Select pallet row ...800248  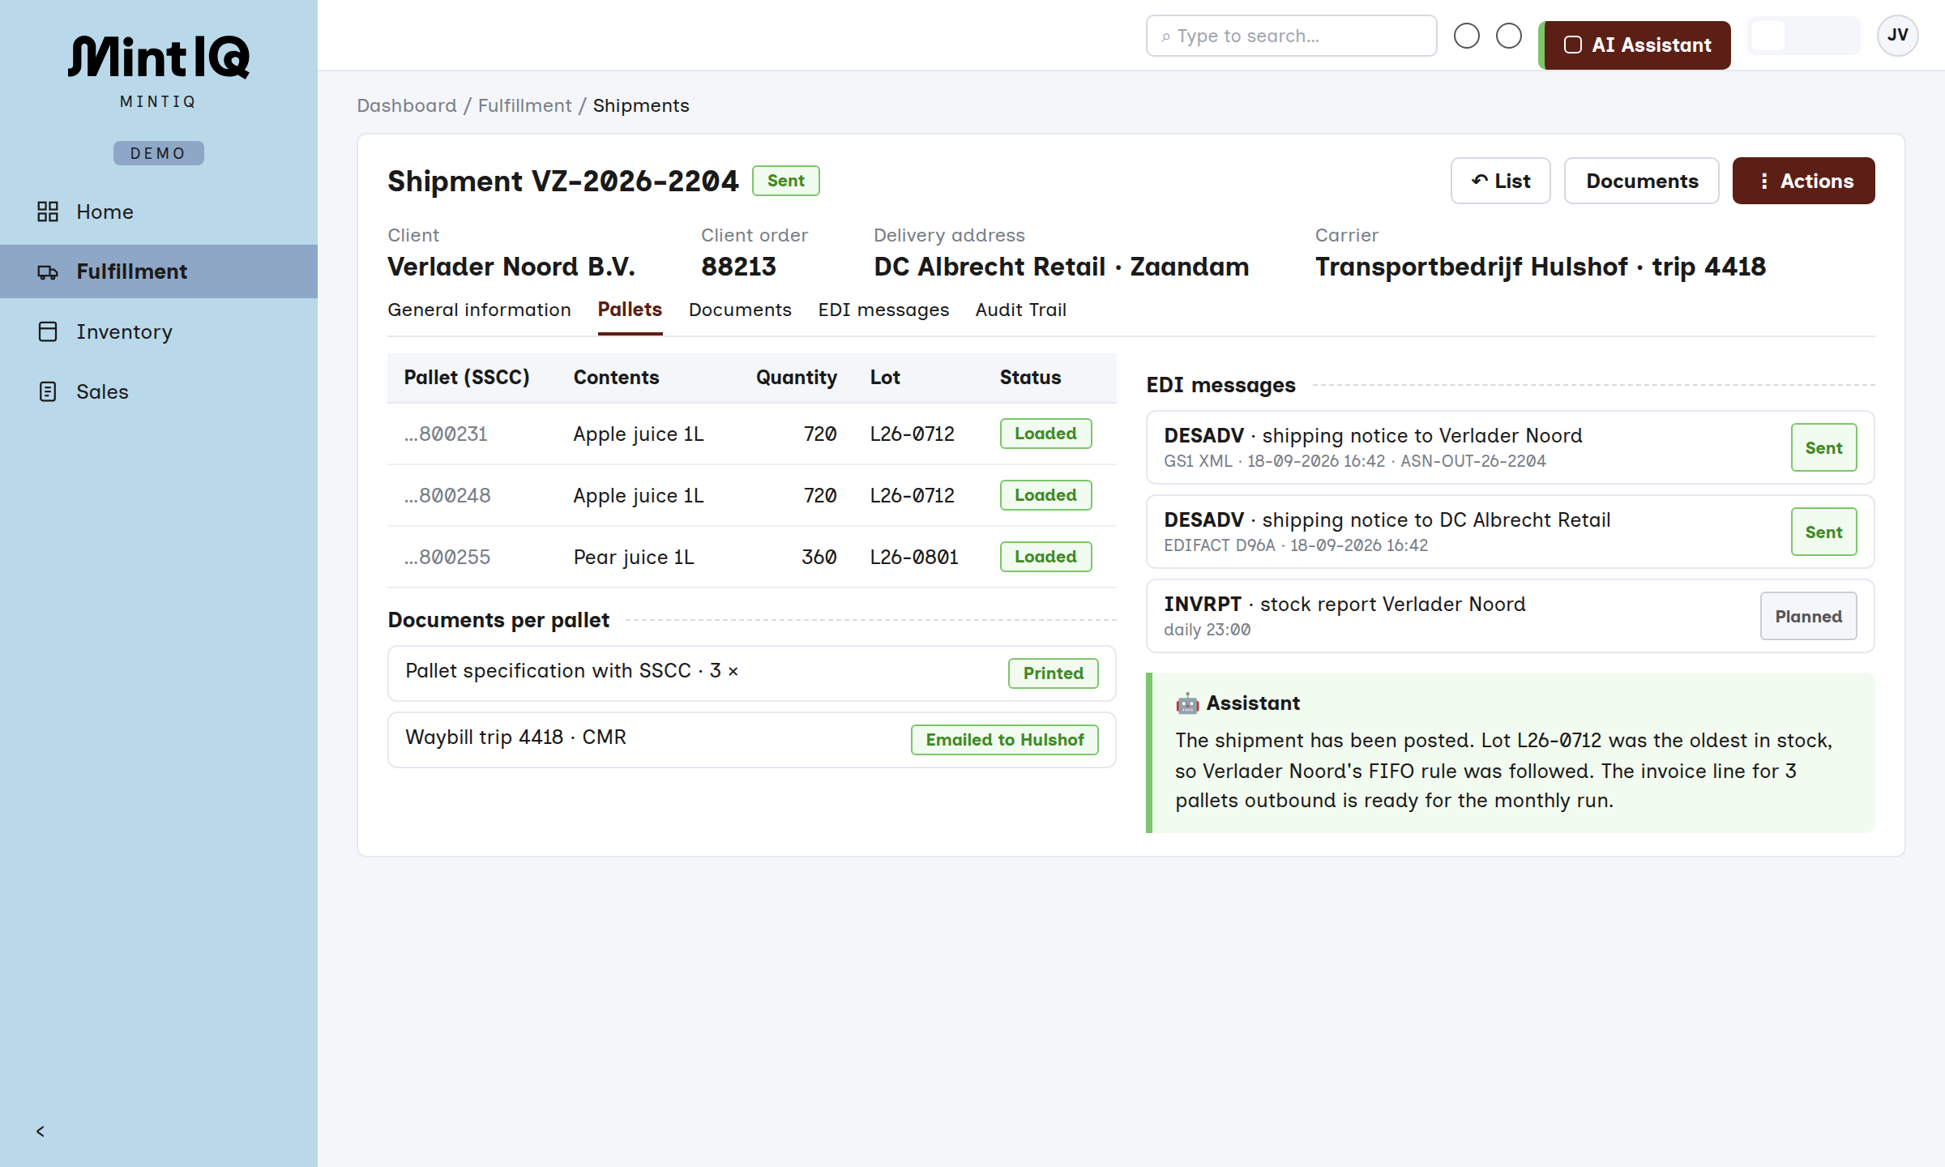click(752, 495)
